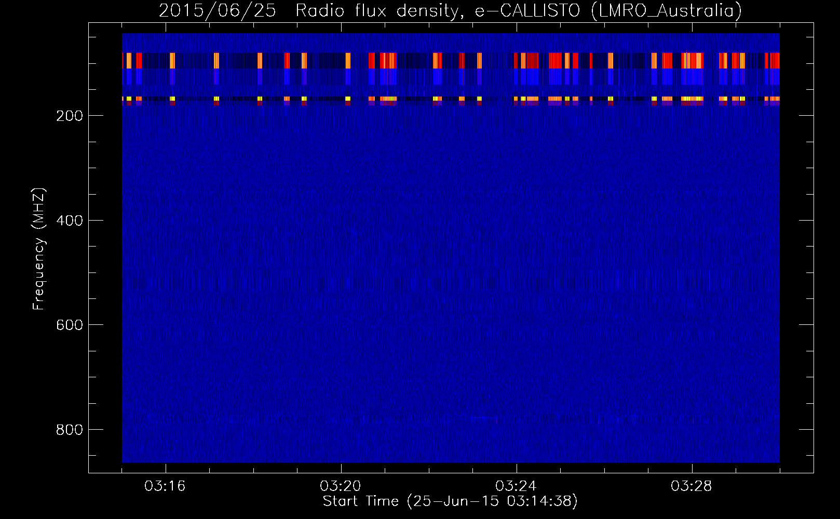Screen dimensions: 840x519
Task: Click the 03:20 time tick label
Action: [341, 486]
